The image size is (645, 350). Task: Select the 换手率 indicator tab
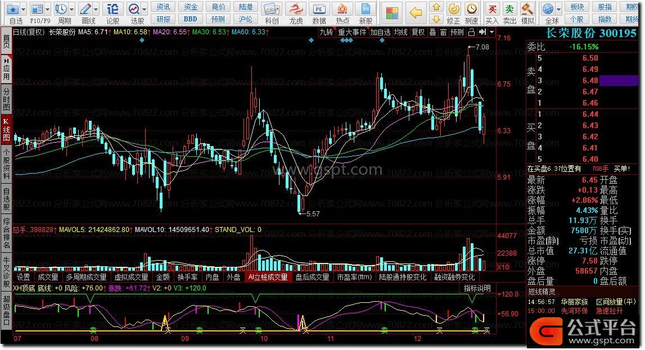188,278
